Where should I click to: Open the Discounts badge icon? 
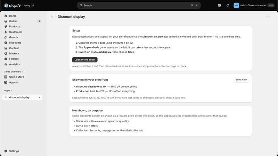[x=6, y=43]
